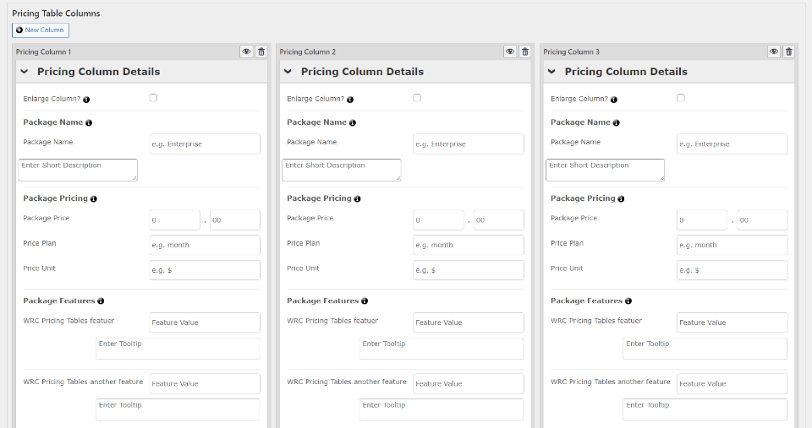This screenshot has width=812, height=428.
Task: Click info icon beside Package Name in column 1
Action: point(89,123)
